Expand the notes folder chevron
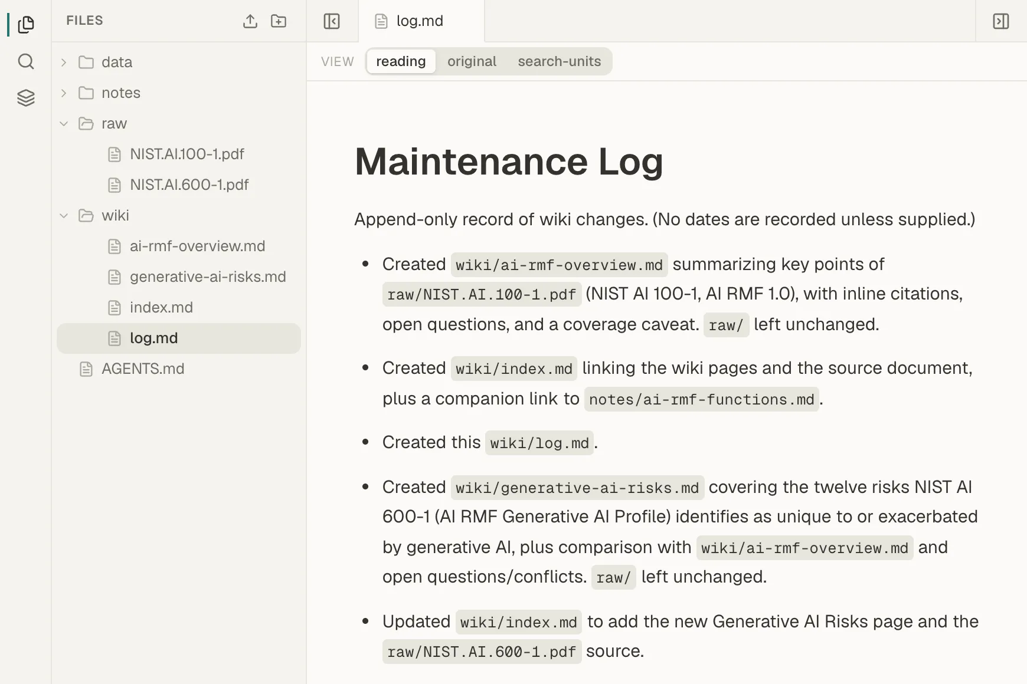This screenshot has height=684, width=1027. click(64, 93)
